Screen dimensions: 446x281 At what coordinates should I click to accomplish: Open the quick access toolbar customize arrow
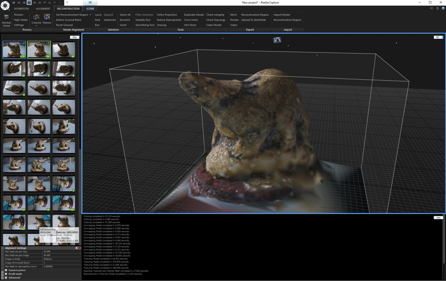(x=67, y=2)
